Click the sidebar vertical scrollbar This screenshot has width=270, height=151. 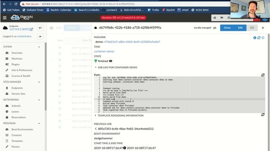tap(46, 76)
